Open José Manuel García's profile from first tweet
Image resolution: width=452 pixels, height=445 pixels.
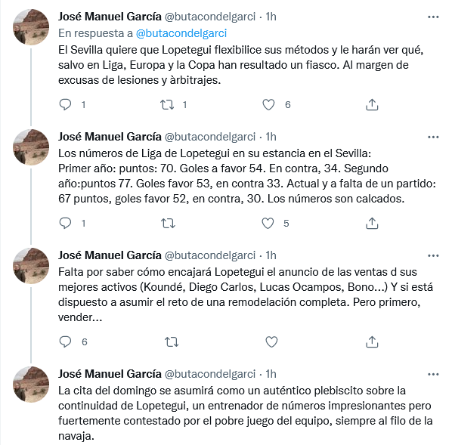(x=110, y=17)
